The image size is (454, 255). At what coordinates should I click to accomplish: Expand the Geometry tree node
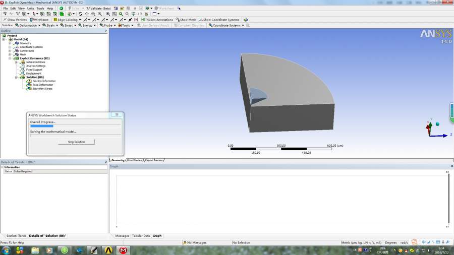(x=10, y=43)
